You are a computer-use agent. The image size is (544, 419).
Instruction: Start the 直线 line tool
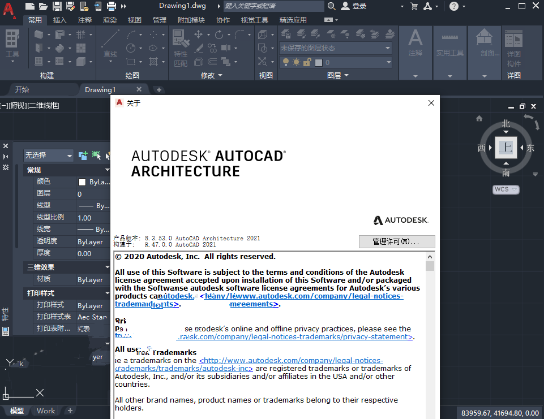110,44
